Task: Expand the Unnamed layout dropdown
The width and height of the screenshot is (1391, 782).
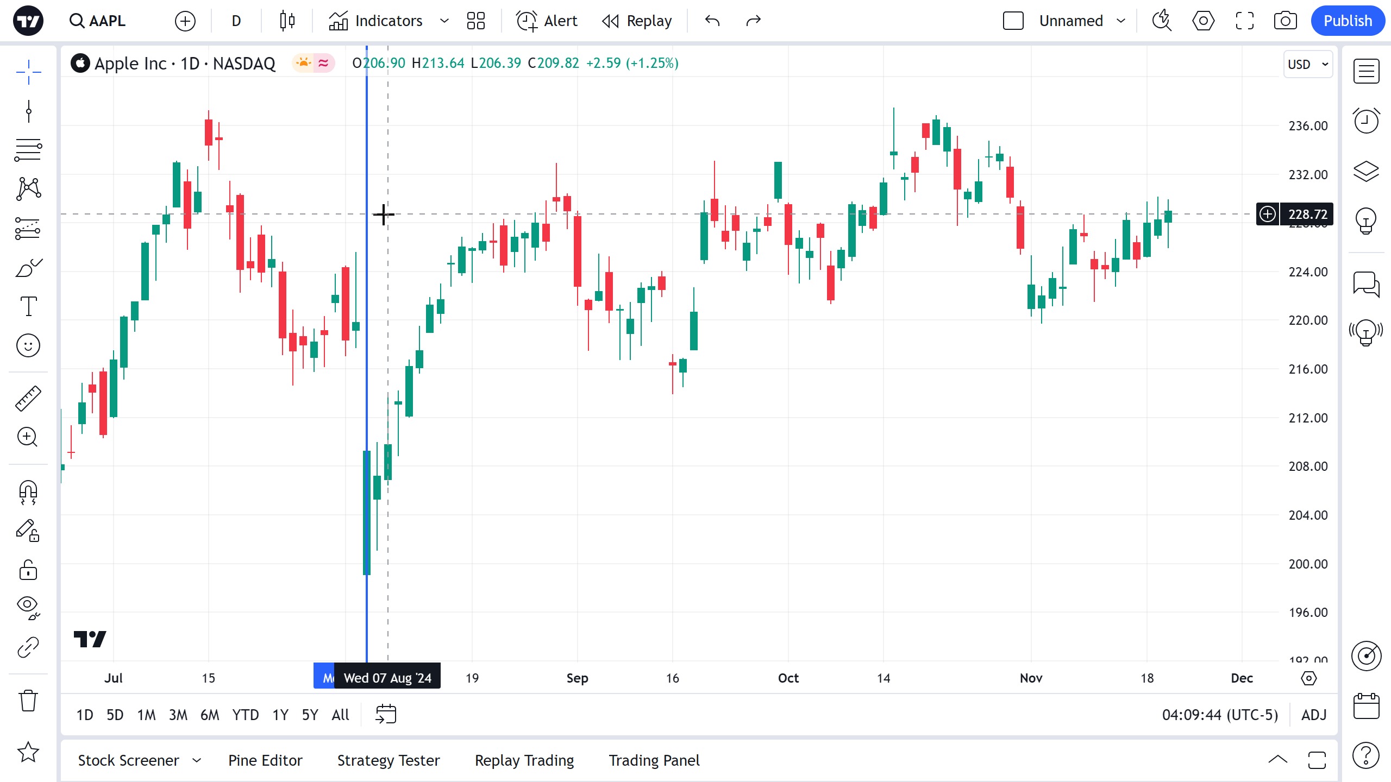Action: pyautogui.click(x=1120, y=21)
